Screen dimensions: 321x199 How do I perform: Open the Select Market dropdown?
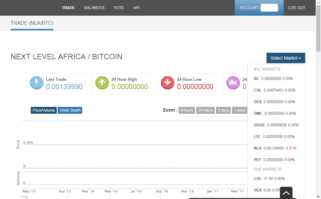pyautogui.click(x=286, y=58)
